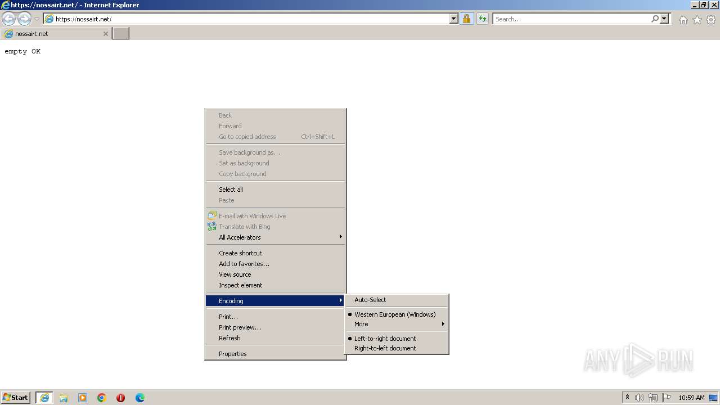Choose Print... in context menu

[276, 317]
